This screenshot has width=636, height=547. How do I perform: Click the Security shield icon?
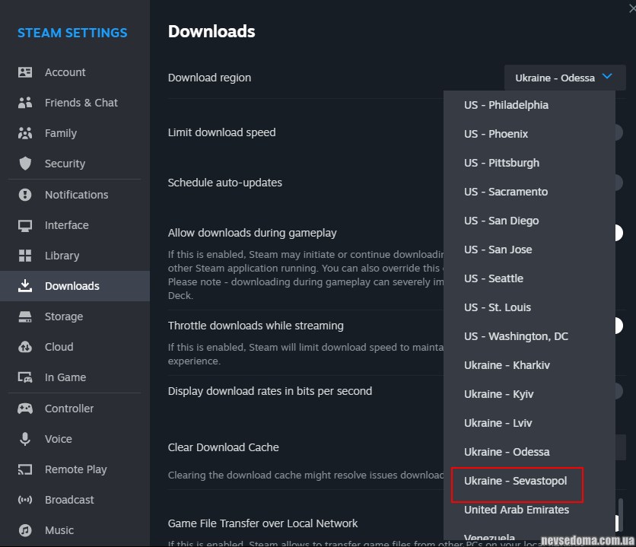click(25, 164)
